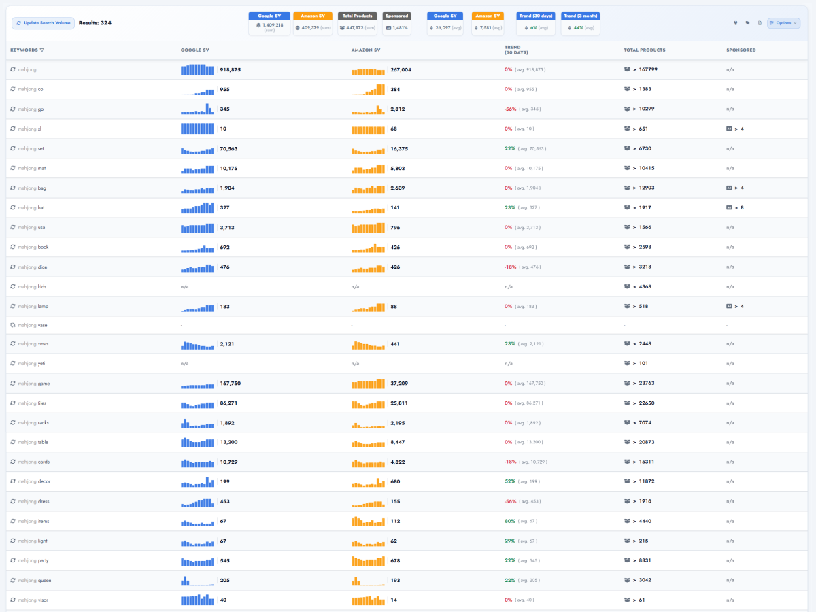The height and width of the screenshot is (612, 816).
Task: Click Update Search Volume button
Action: (x=44, y=23)
